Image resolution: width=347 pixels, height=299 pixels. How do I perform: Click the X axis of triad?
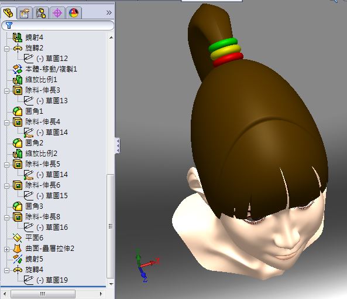point(150,263)
